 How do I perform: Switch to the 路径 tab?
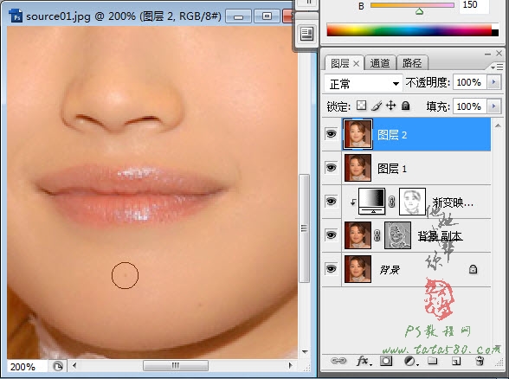point(412,63)
